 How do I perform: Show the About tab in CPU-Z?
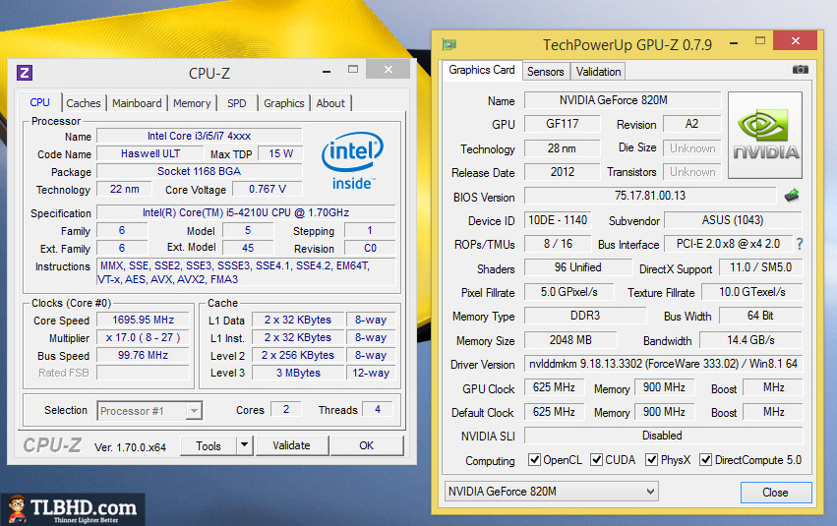pyautogui.click(x=330, y=103)
